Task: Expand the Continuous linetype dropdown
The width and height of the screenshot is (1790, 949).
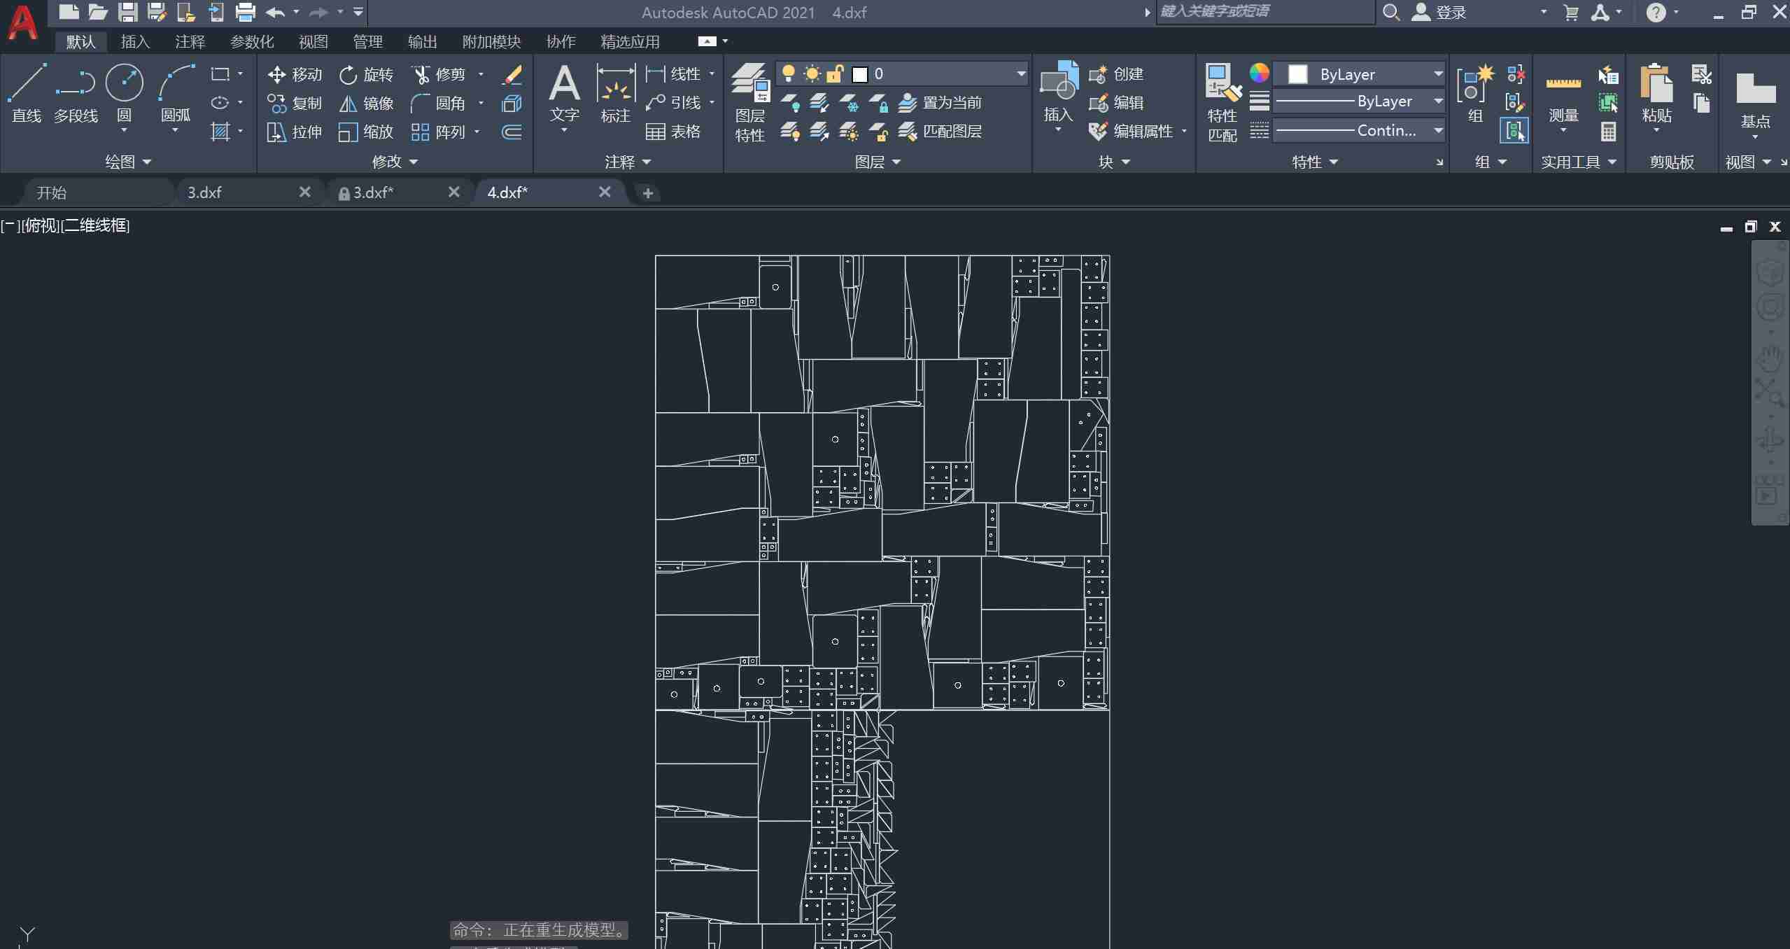Action: point(1438,130)
